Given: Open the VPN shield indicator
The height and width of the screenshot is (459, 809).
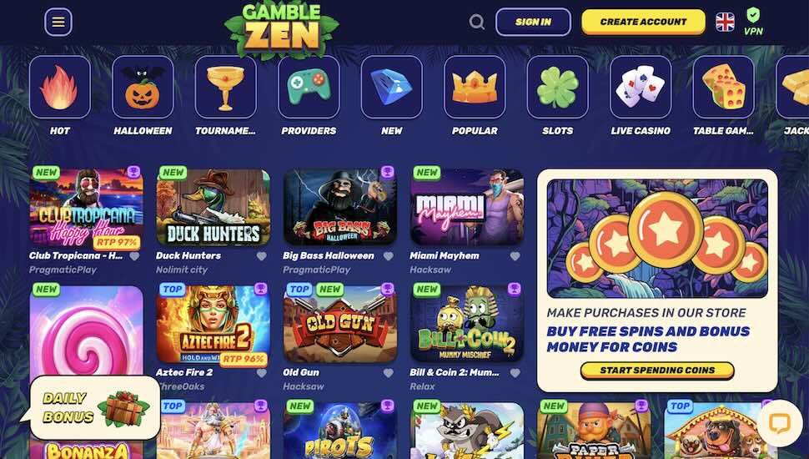Looking at the screenshot, I should (753, 22).
